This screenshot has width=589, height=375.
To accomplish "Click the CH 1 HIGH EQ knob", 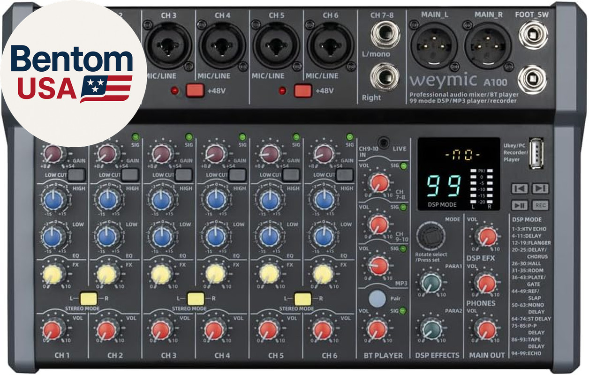I will click(x=53, y=201).
